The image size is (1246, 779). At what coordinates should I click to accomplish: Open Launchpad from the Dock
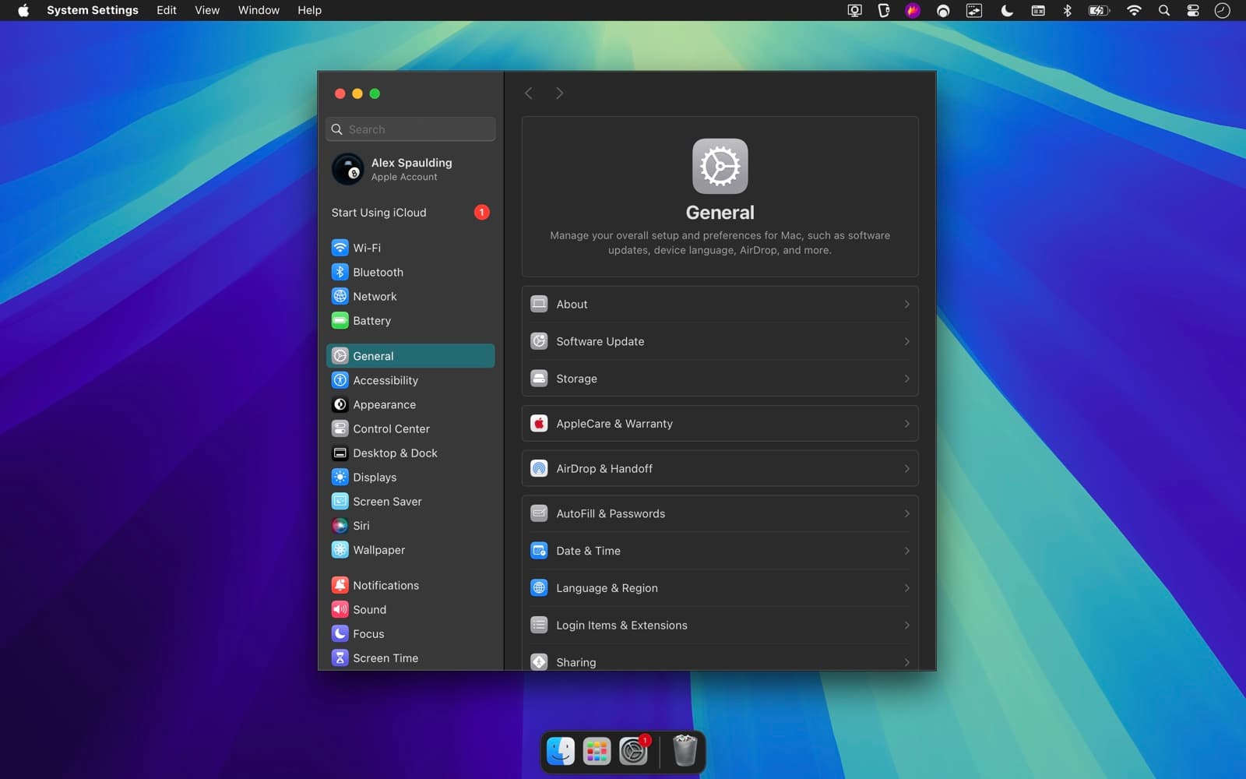(x=597, y=751)
